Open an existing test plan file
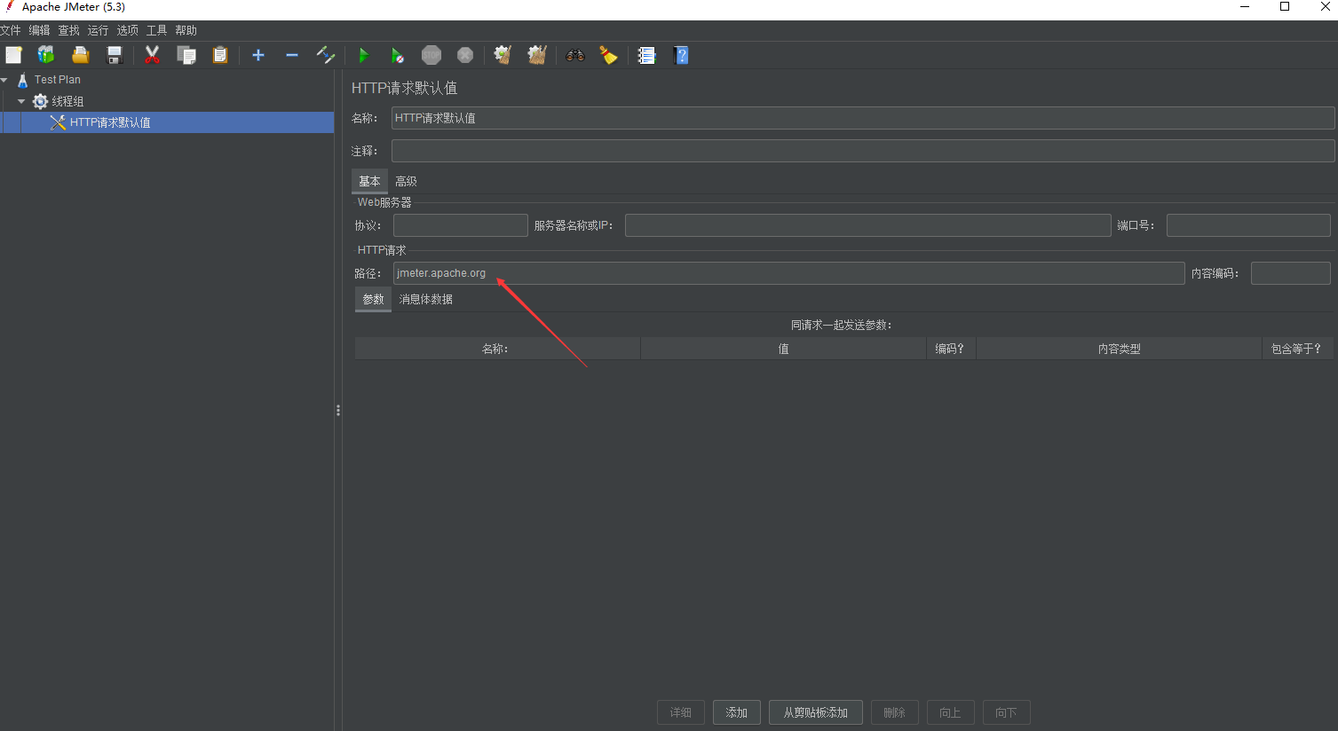1338x731 pixels. pyautogui.click(x=81, y=55)
